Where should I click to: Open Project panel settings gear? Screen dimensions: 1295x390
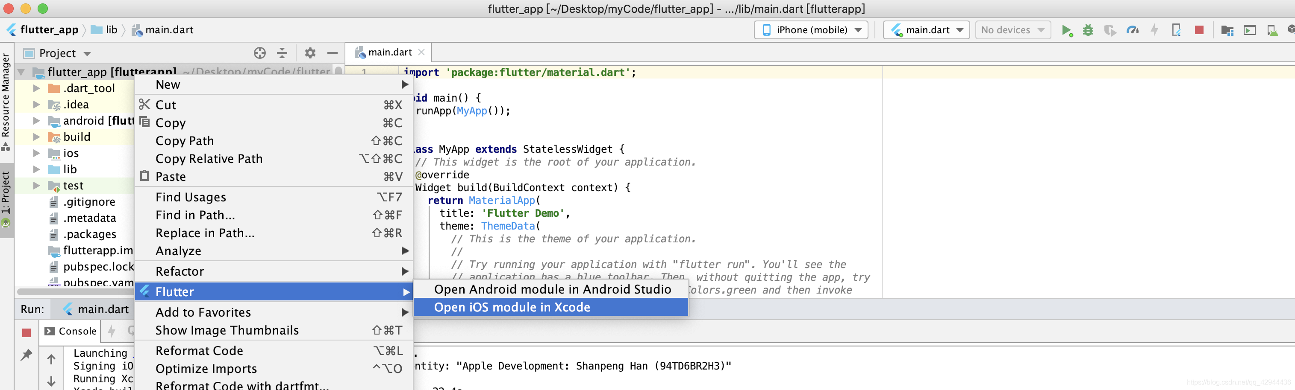coord(310,53)
